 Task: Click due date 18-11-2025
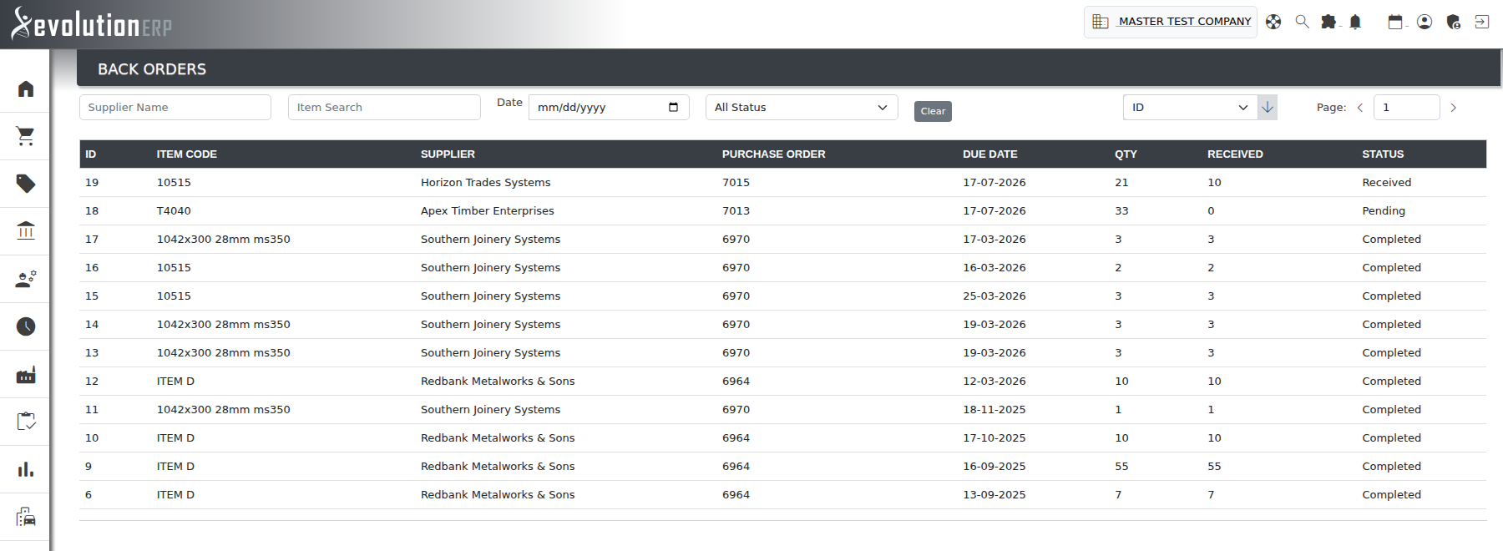[994, 410]
